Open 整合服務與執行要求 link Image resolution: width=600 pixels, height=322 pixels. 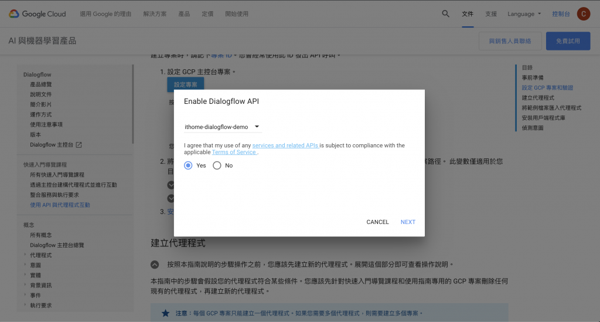pyautogui.click(x=54, y=195)
